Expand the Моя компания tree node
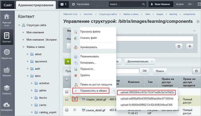The height and width of the screenshot is (116, 201). coord(23,33)
